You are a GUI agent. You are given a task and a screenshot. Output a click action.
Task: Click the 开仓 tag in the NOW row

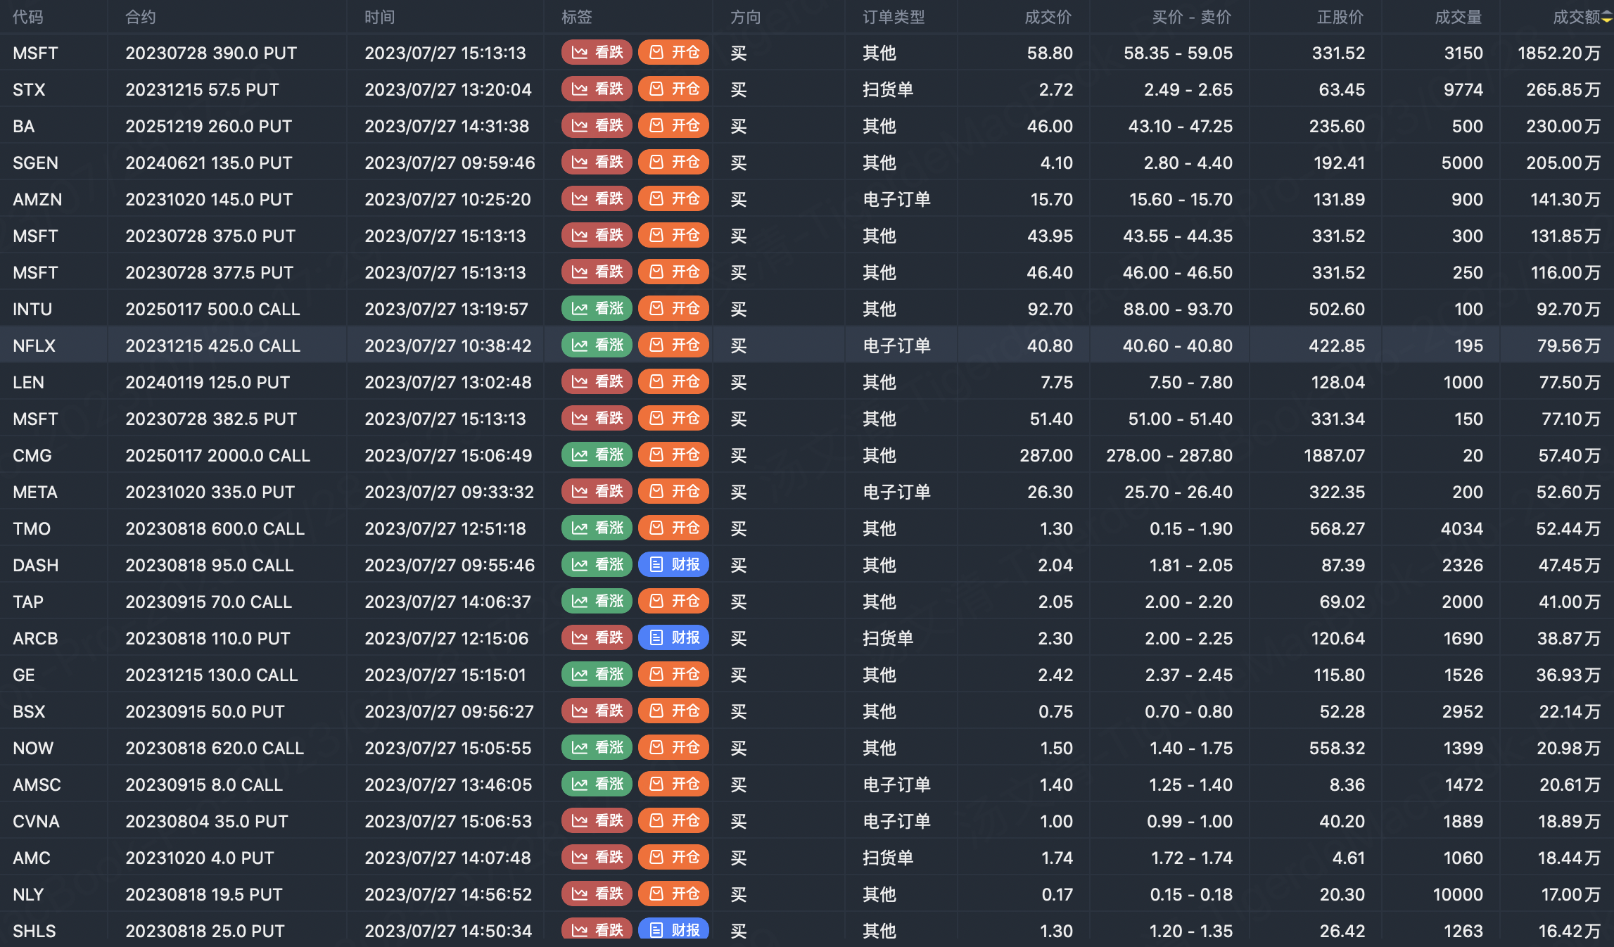pos(673,748)
